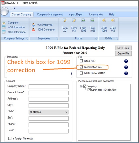Click into the Contact Name field

[x=49, y=93]
